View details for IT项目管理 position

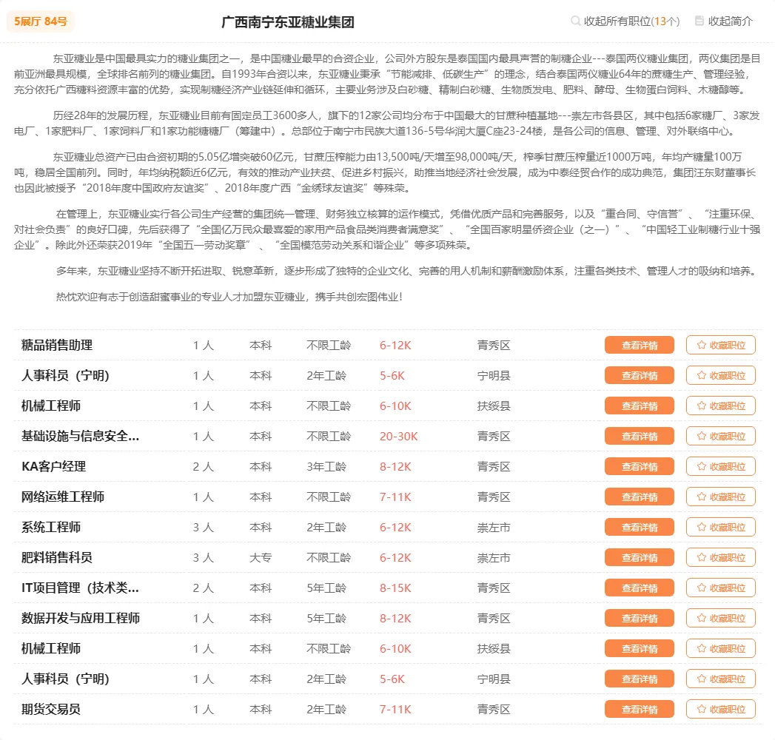point(639,588)
